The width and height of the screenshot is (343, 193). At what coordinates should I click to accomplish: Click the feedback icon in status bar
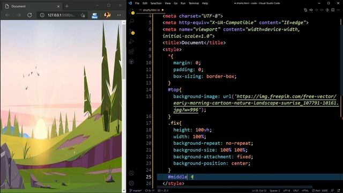point(332,191)
